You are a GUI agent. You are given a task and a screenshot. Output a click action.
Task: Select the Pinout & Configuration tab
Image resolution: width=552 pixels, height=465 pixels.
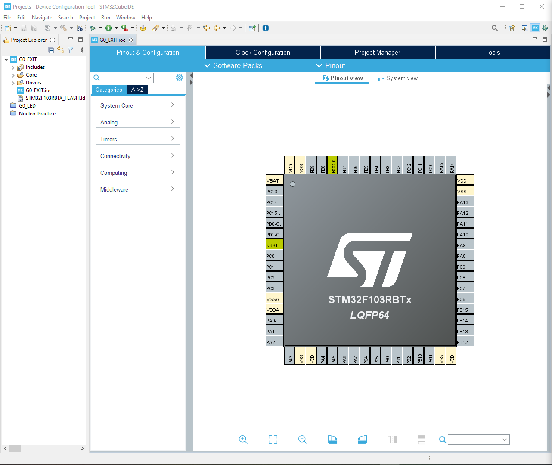pyautogui.click(x=148, y=53)
